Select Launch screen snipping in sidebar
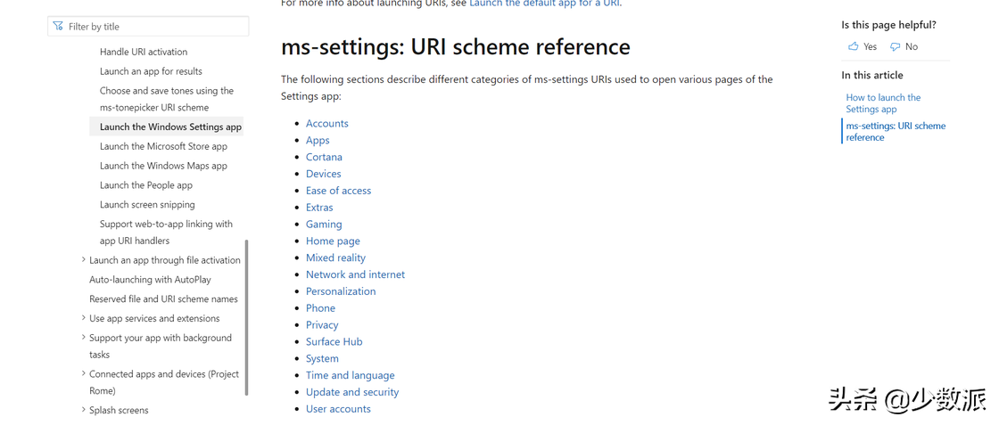The width and height of the screenshot is (999, 425). click(147, 205)
